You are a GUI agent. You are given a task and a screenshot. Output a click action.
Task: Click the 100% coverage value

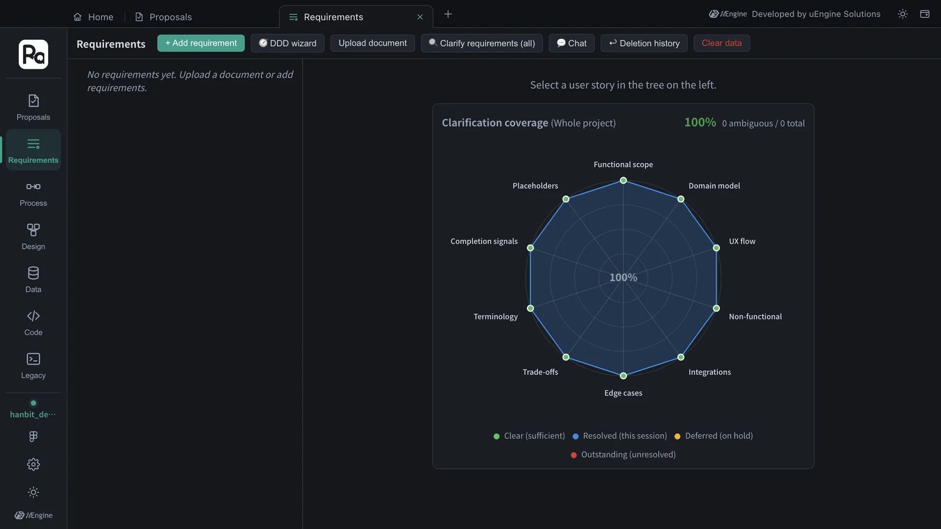tap(700, 122)
